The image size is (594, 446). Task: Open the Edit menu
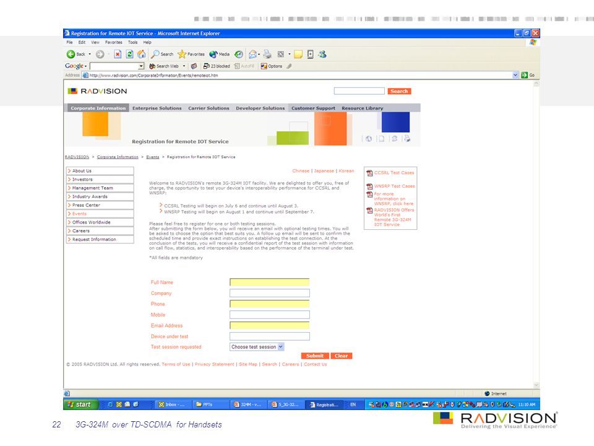[x=82, y=43]
